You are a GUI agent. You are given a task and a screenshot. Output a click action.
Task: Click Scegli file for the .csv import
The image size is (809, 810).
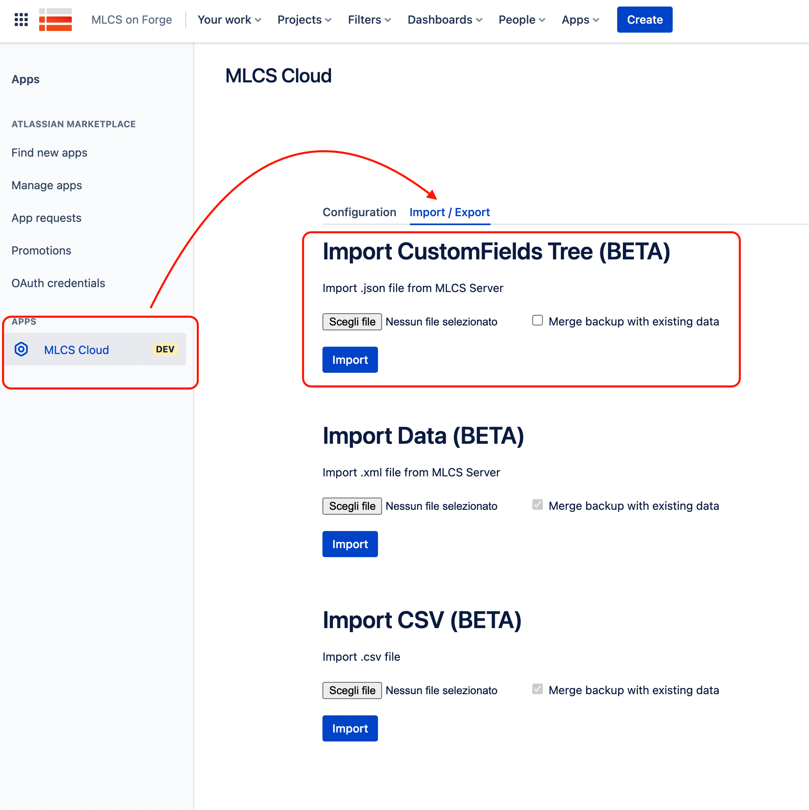351,690
